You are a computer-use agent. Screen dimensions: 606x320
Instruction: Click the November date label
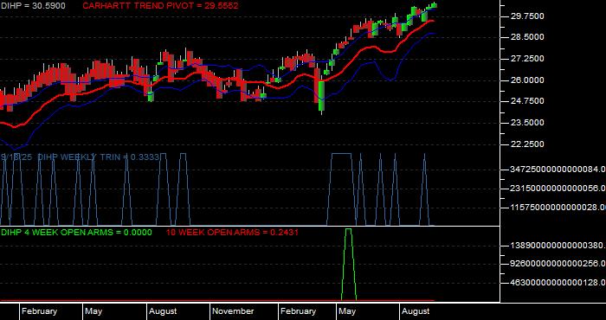pyautogui.click(x=233, y=311)
